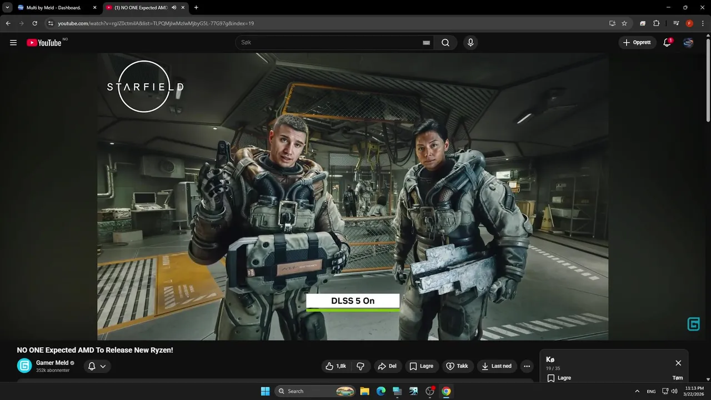Open the clock and date panel
711x400 pixels.
pos(695,391)
